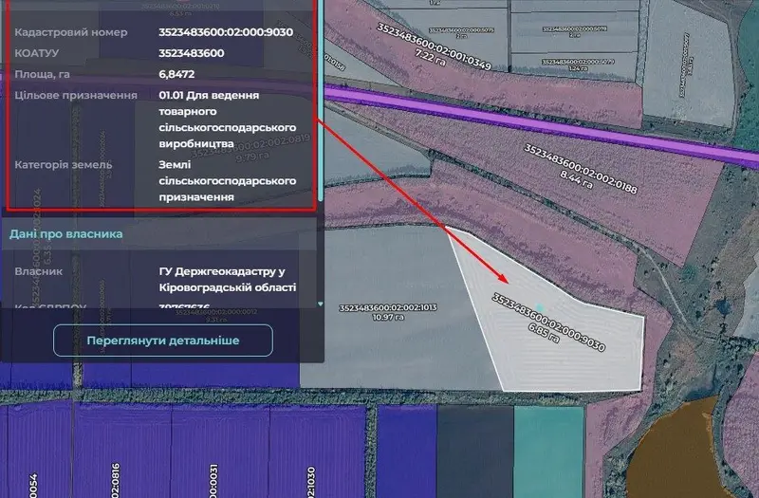The height and width of the screenshot is (498, 759).
Task: Click the area value 6,8472
Action: (x=176, y=74)
